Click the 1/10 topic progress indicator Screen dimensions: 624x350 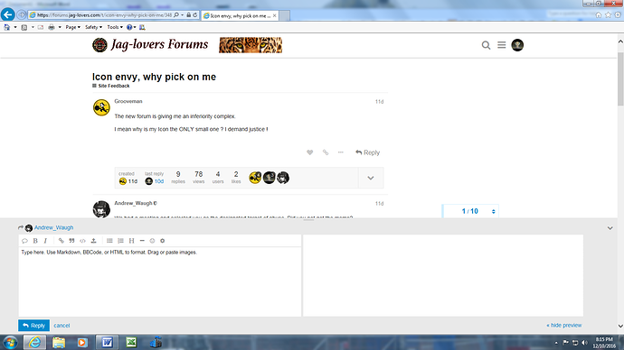(x=470, y=211)
